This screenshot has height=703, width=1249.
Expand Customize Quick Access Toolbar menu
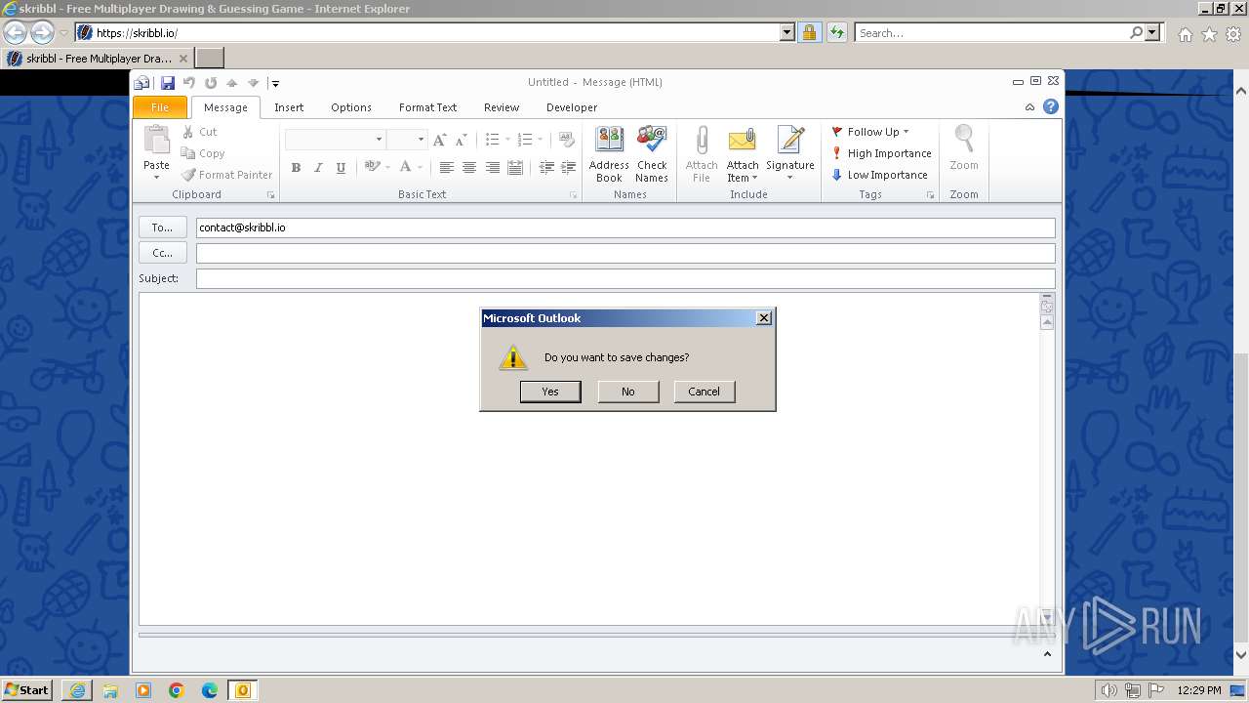[x=275, y=84]
